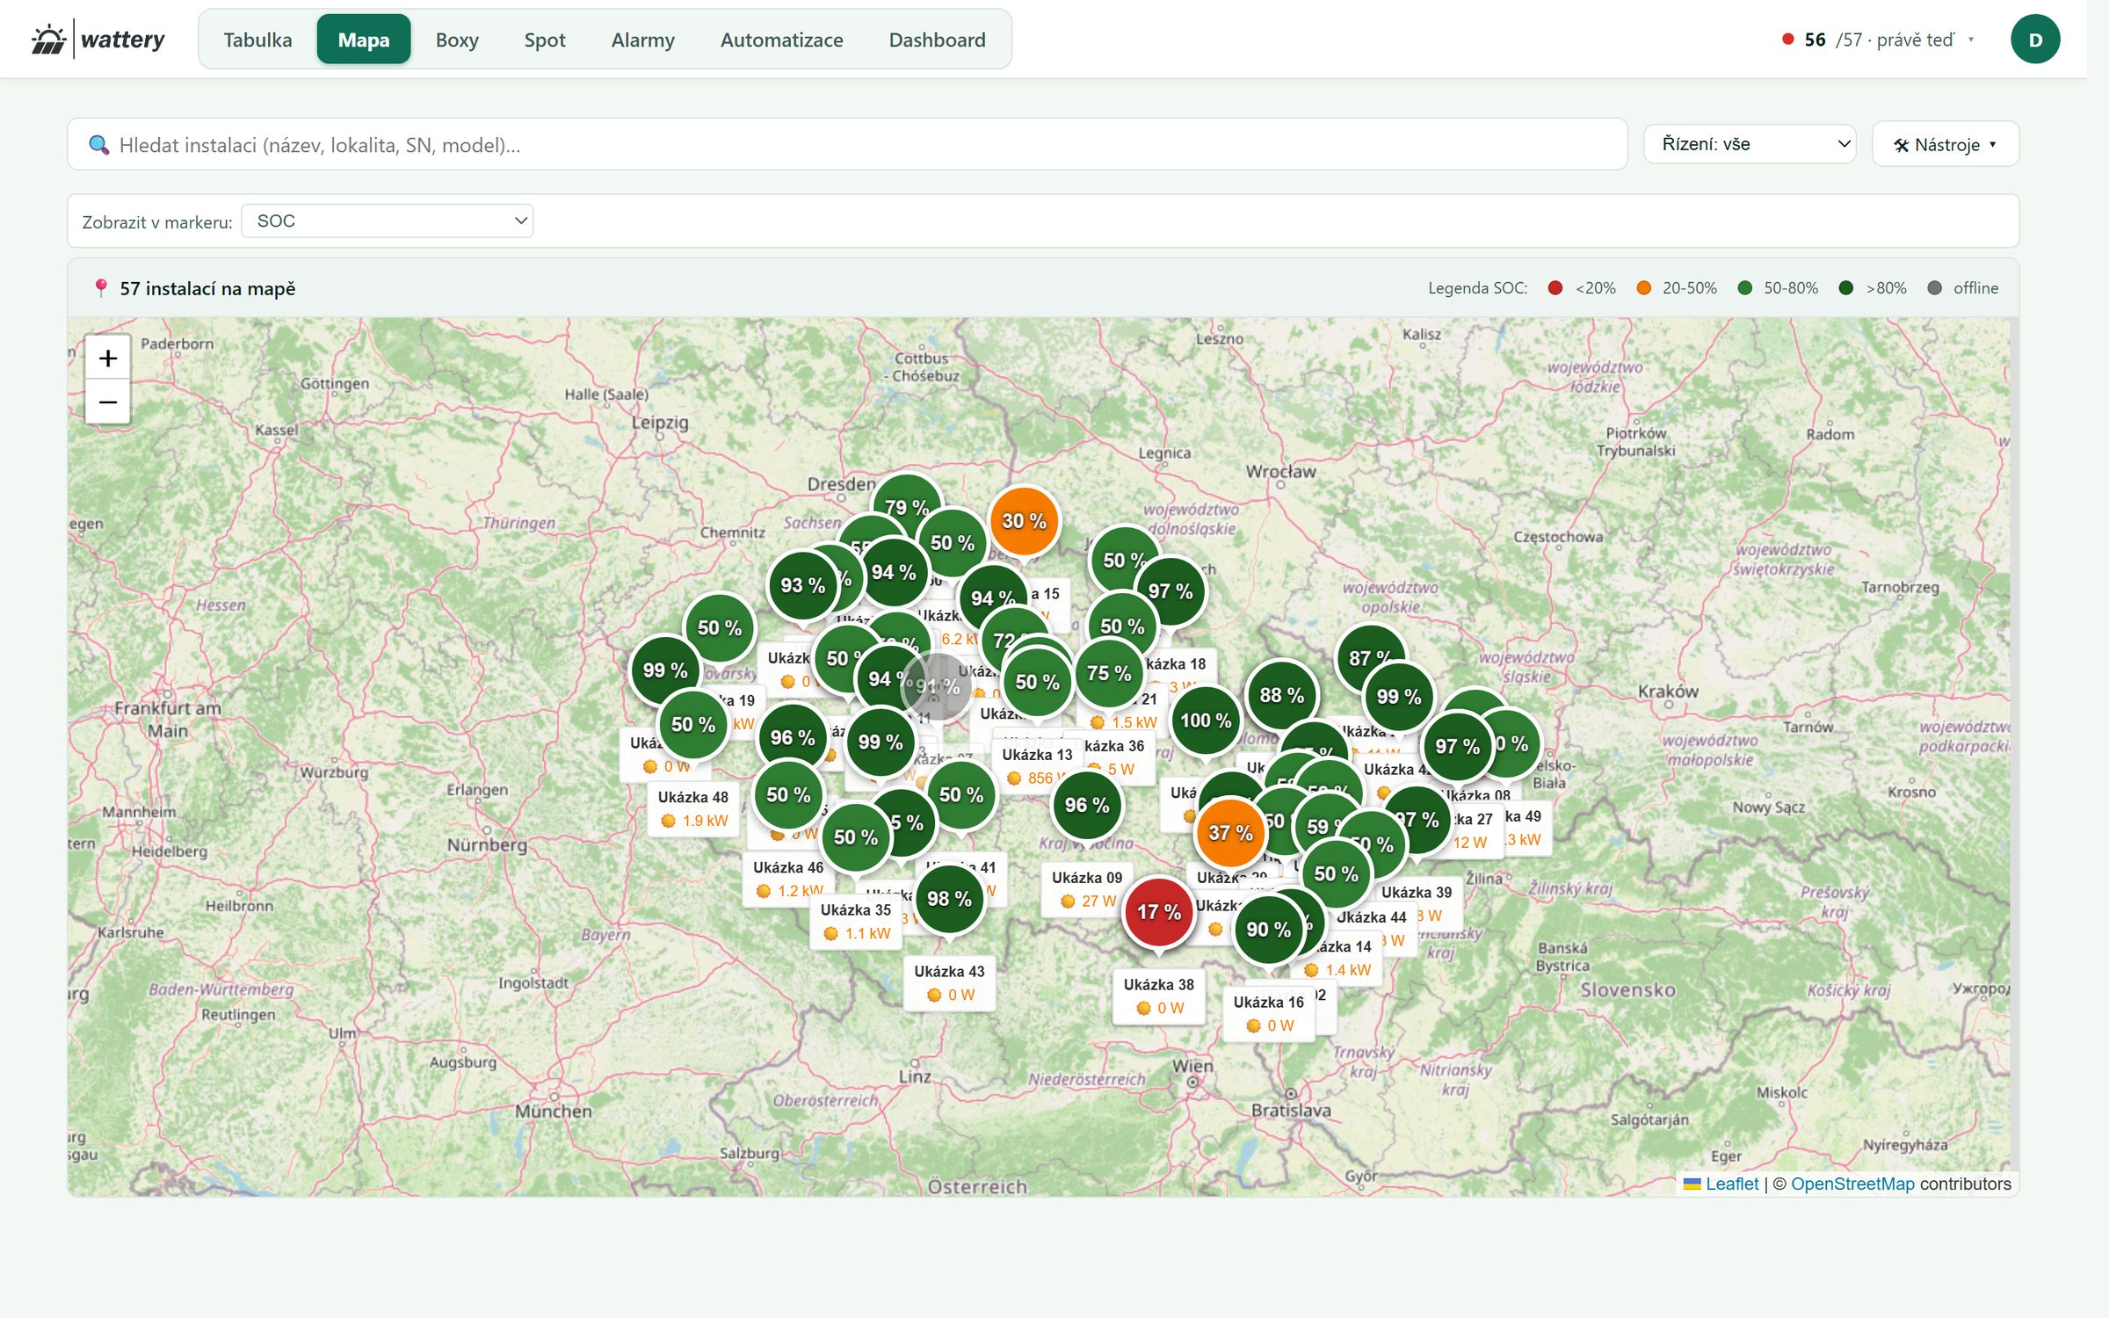Viewport: 2109px width, 1318px height.
Task: Open the Ukázka 46 label
Action: [787, 879]
